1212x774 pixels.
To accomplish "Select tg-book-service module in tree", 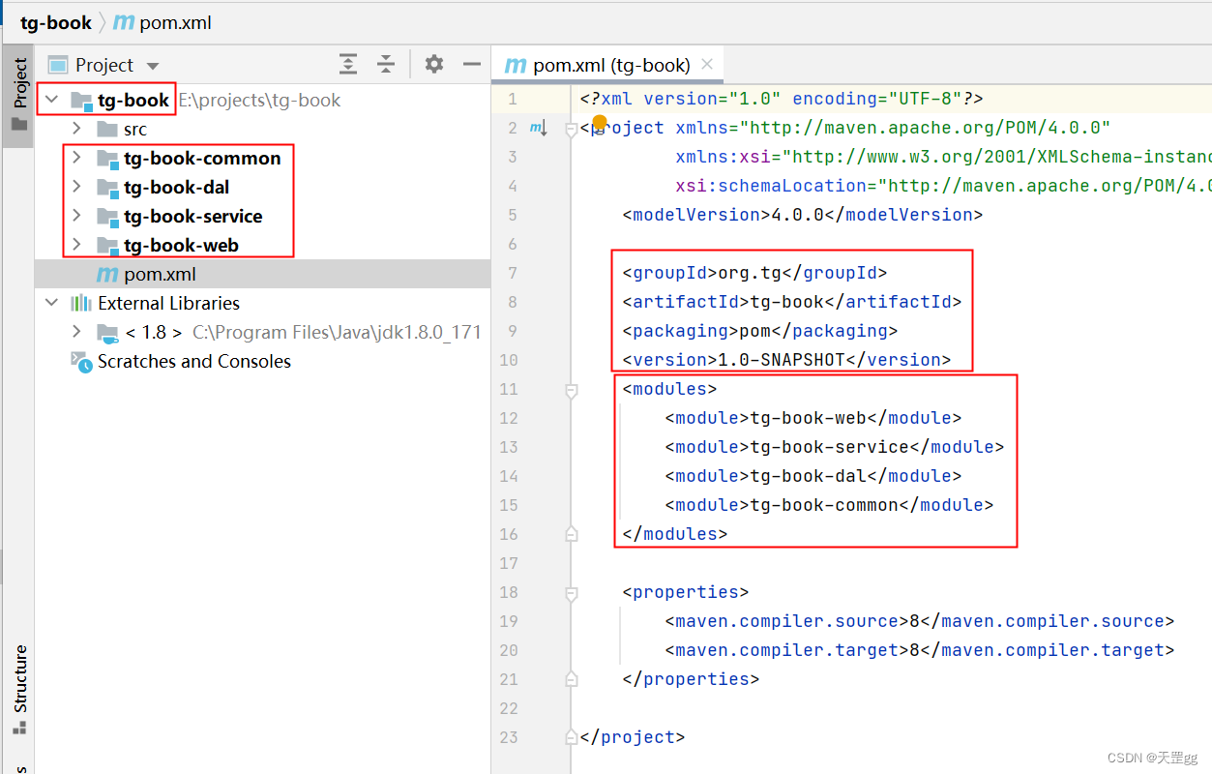I will [193, 216].
